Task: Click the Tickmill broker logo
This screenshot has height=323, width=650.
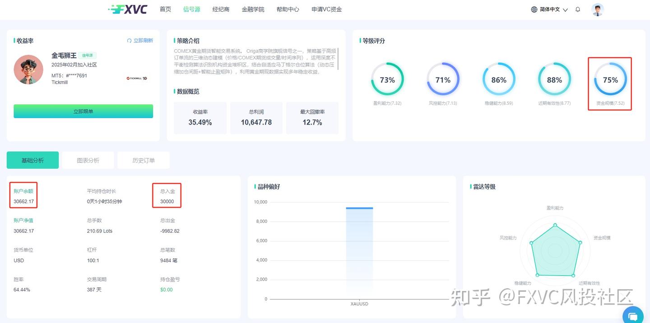Action: pos(136,78)
